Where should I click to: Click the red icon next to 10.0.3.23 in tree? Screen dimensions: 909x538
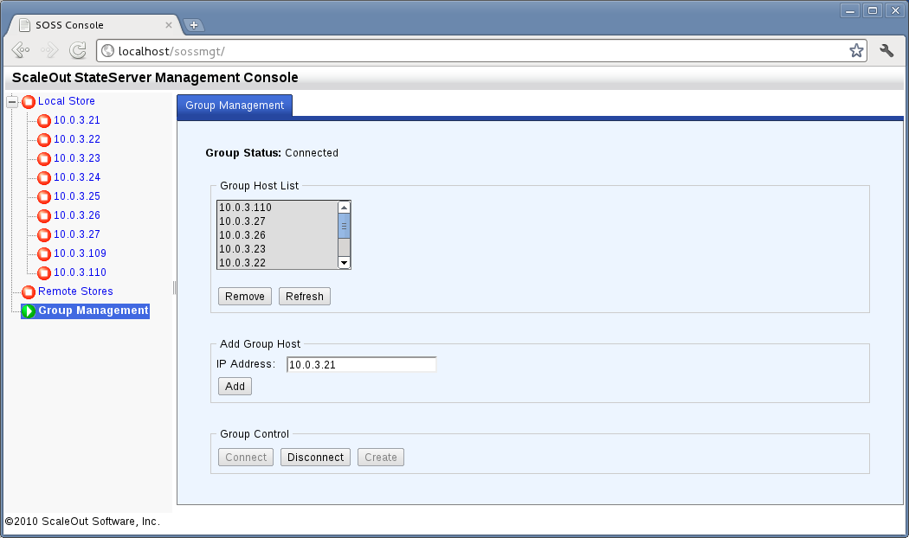coord(44,159)
